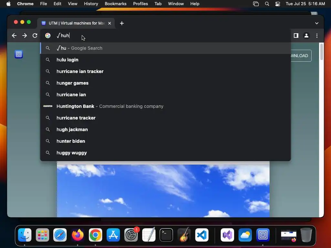This screenshot has height=248, width=331.
Task: Launch Safari from the Dock
Action: [x=60, y=235]
